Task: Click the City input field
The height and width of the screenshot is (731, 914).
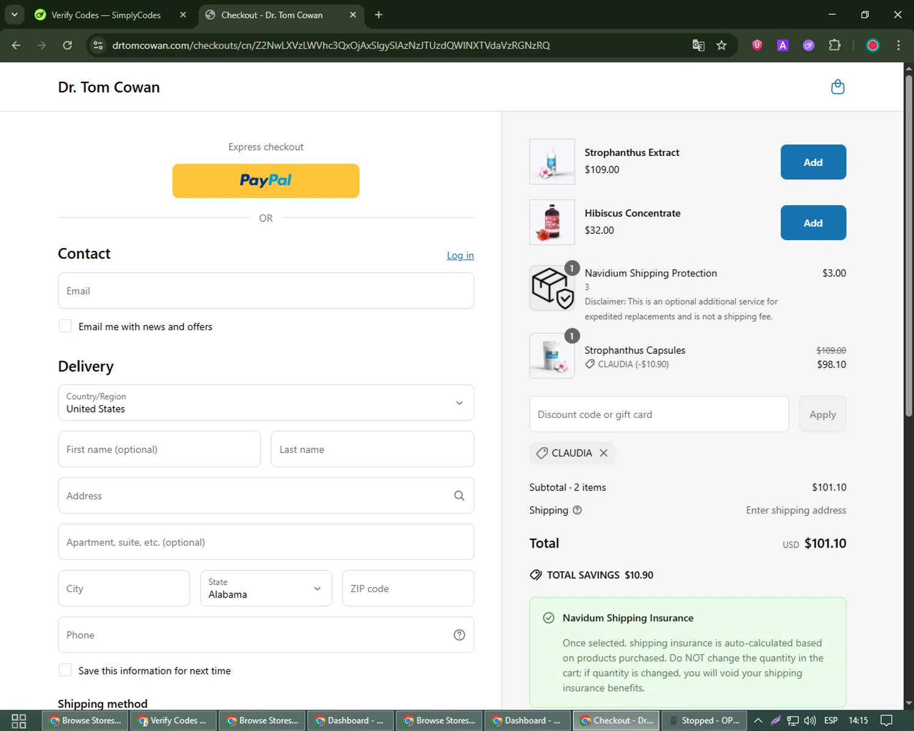Action: [x=124, y=588]
